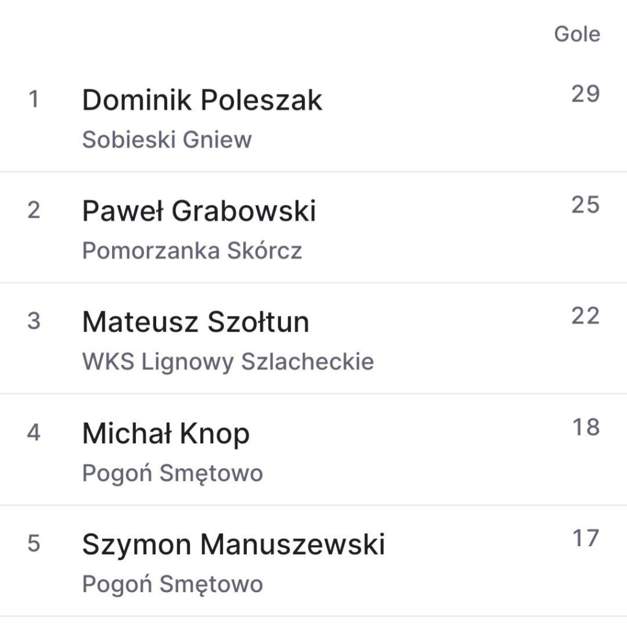
Task: Open the Sobieski Gniew team page
Action: (x=167, y=140)
